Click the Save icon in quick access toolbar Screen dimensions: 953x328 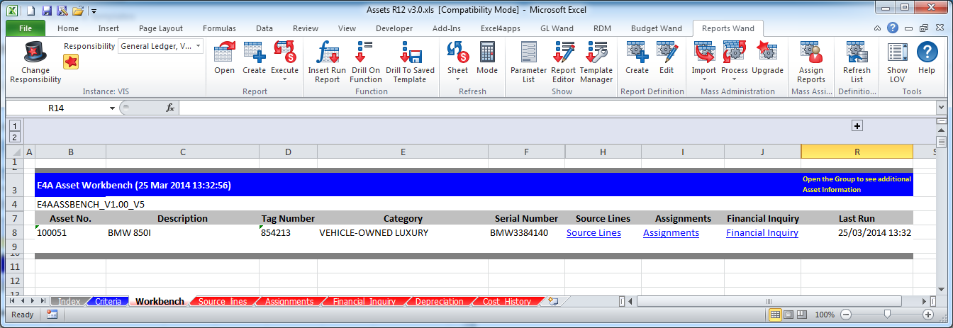click(x=46, y=11)
